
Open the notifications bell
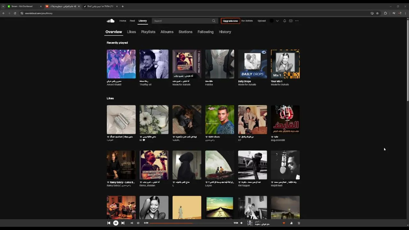(284, 21)
